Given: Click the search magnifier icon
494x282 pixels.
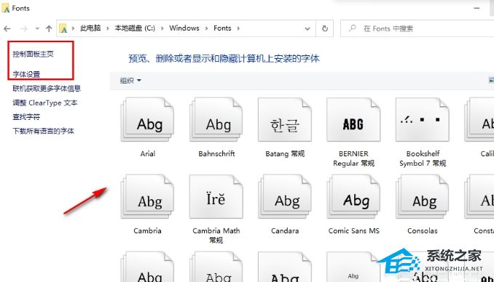Looking at the screenshot, I should [352, 28].
